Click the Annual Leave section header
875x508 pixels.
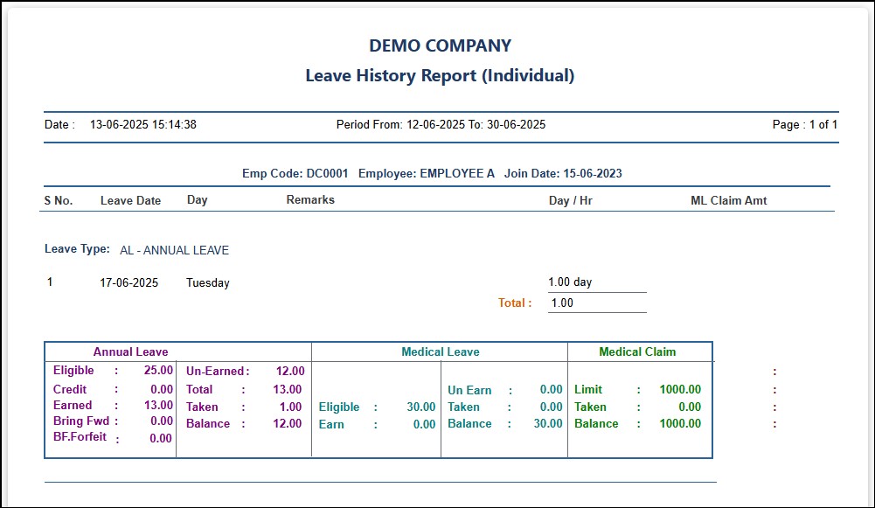(131, 352)
